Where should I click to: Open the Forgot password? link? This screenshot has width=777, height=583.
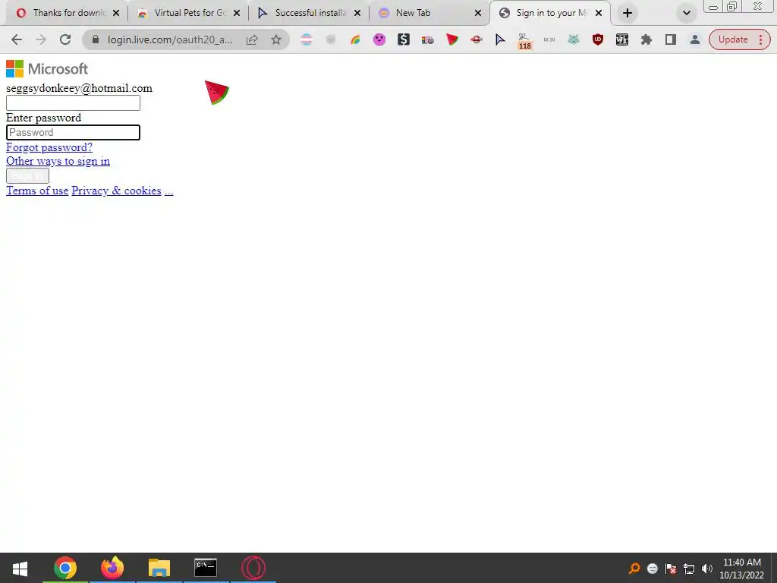[49, 147]
